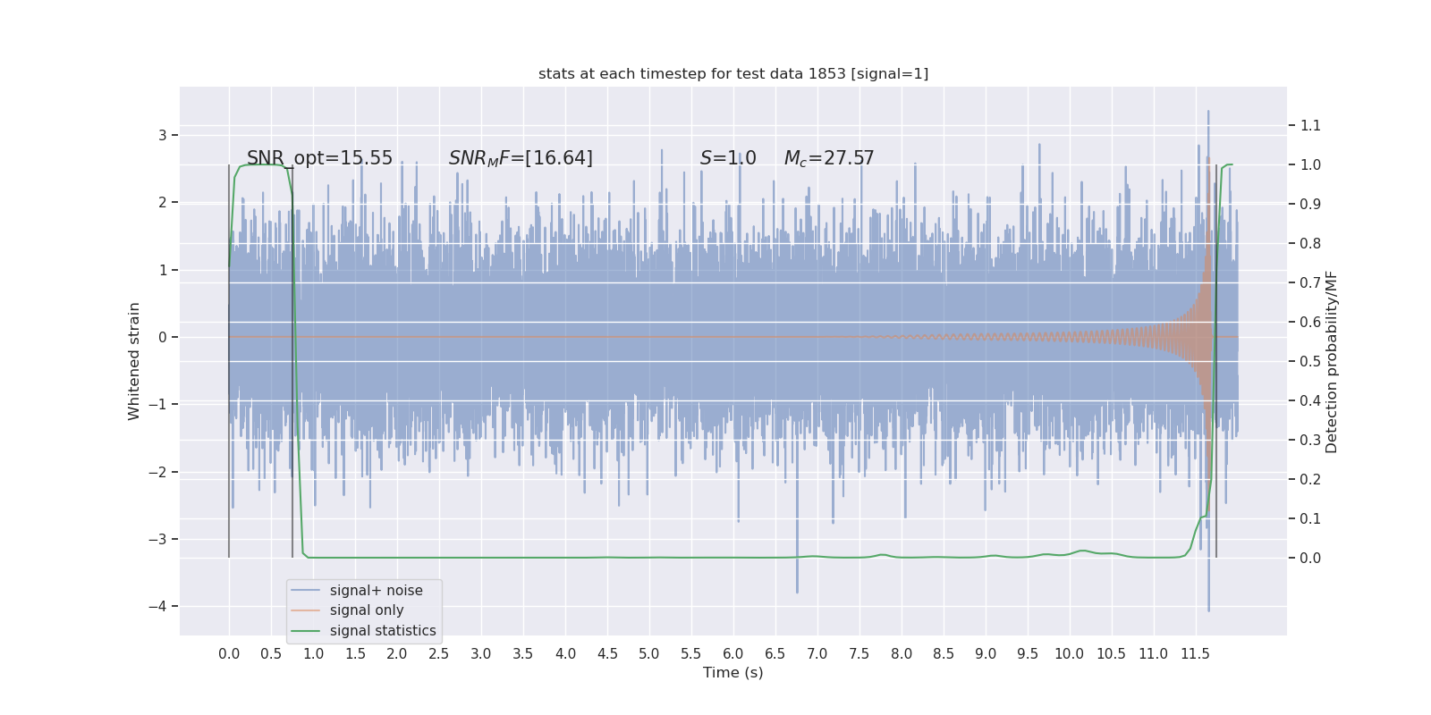Screen dimensions: 1431x715
Task: Click the x-axis tick label 0.0
Action: 229,654
